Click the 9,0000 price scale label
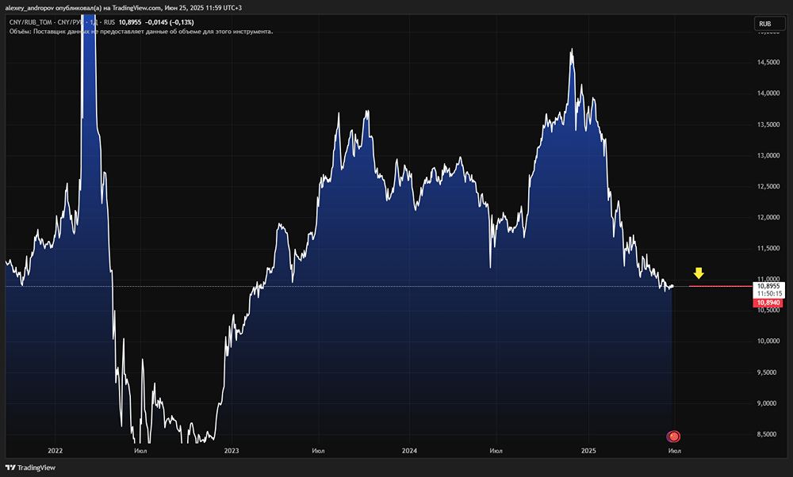This screenshot has height=477, width=793. (x=768, y=403)
